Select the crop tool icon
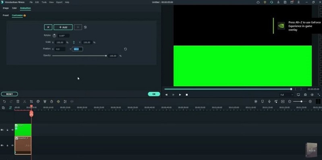This screenshot has height=160, width=322. click(x=31, y=101)
